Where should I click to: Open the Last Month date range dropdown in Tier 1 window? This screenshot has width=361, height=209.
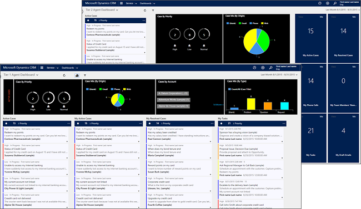coord(279,75)
